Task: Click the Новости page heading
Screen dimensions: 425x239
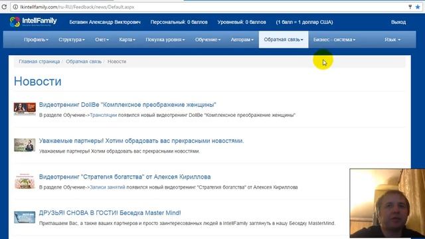Action: (x=38, y=81)
